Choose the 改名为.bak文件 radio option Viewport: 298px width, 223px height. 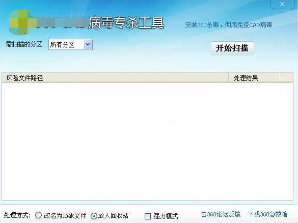tap(38, 215)
